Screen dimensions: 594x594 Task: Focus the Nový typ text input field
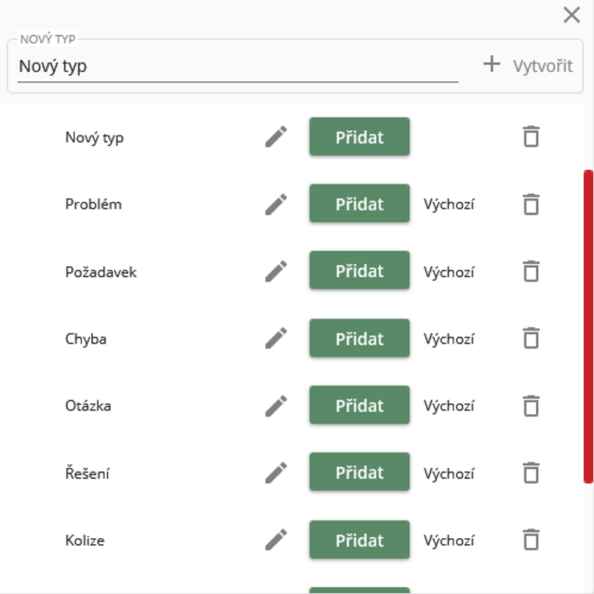pyautogui.click(x=237, y=67)
